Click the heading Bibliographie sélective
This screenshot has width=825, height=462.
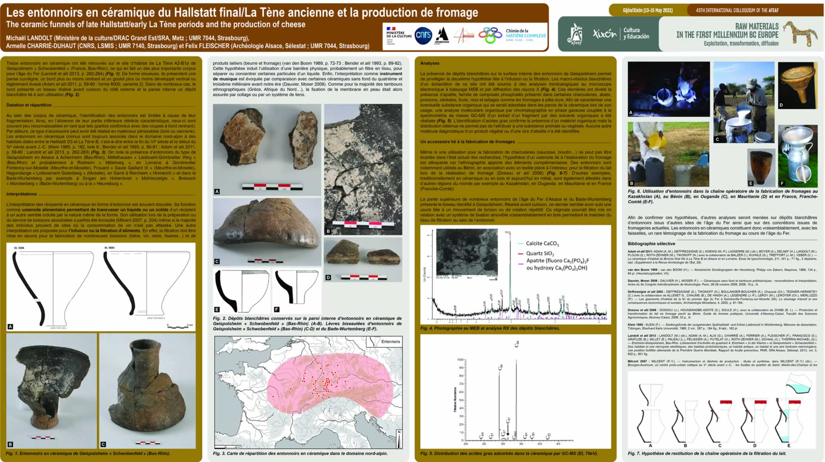[x=651, y=244]
